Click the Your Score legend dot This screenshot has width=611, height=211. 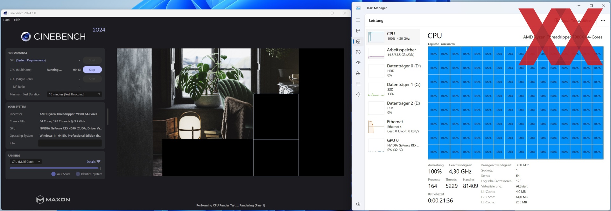53,174
